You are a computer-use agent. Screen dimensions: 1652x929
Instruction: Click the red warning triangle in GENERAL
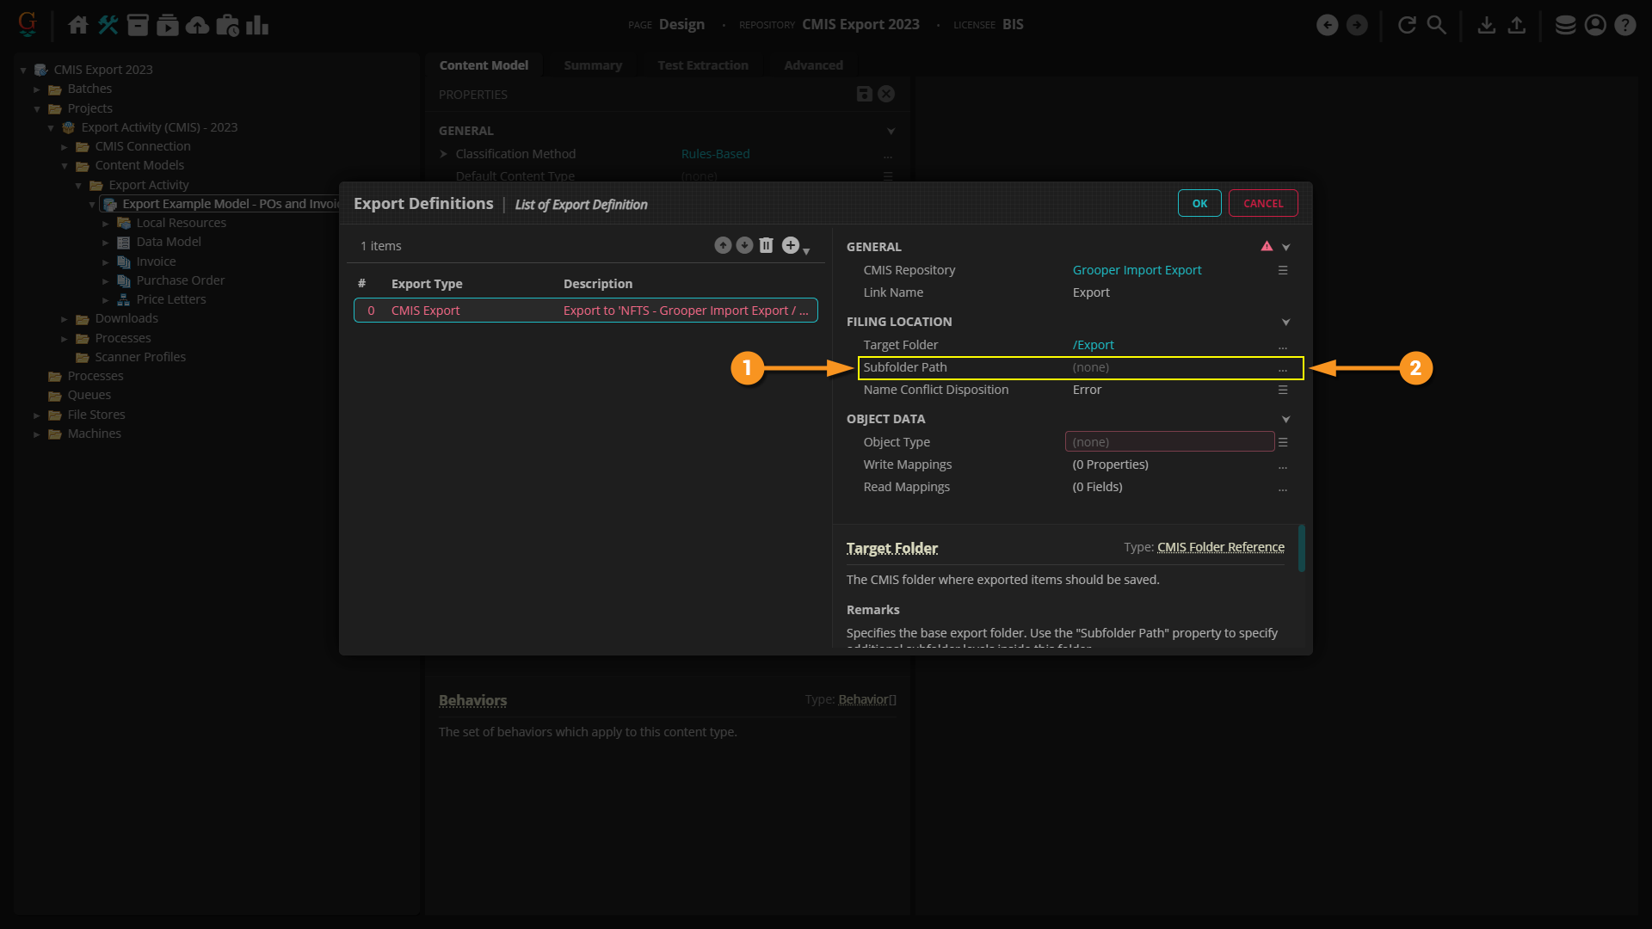point(1267,246)
